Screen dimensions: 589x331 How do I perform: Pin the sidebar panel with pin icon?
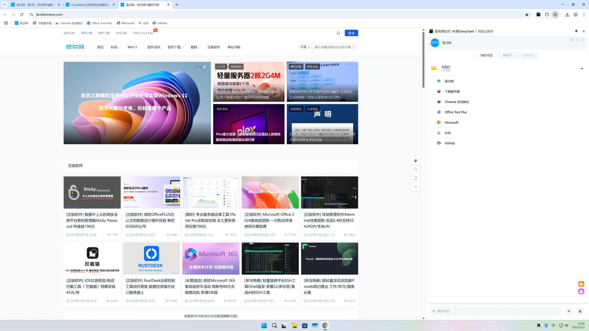pyautogui.click(x=576, y=31)
